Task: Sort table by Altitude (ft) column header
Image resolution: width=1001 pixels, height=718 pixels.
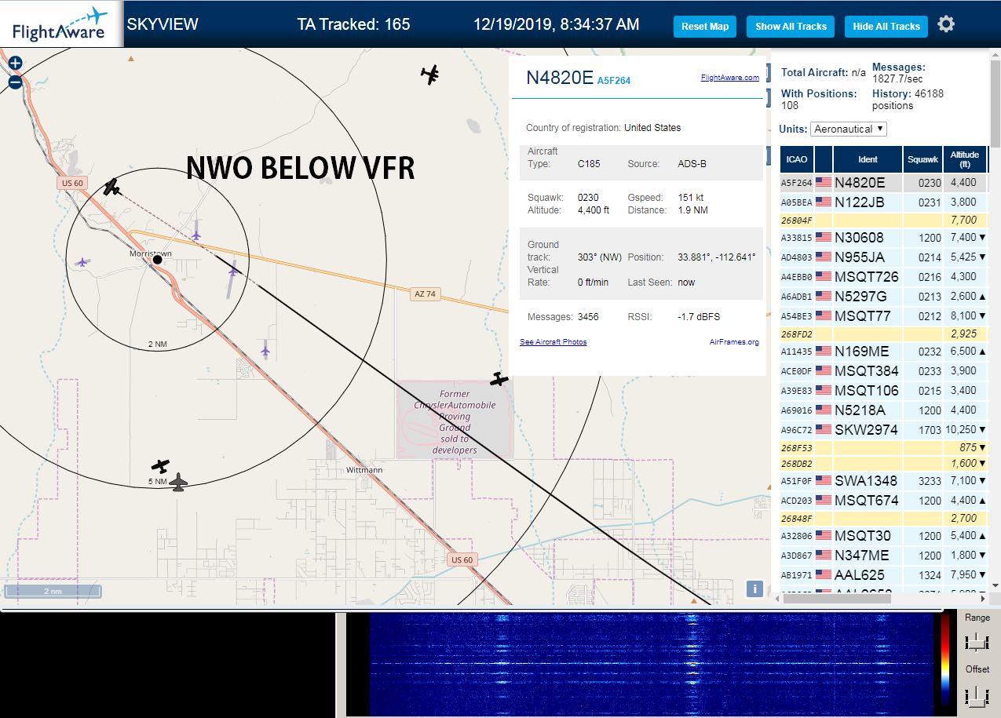Action: tap(964, 159)
